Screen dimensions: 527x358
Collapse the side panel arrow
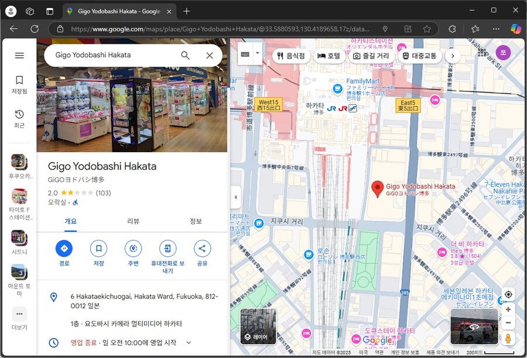coord(235,197)
